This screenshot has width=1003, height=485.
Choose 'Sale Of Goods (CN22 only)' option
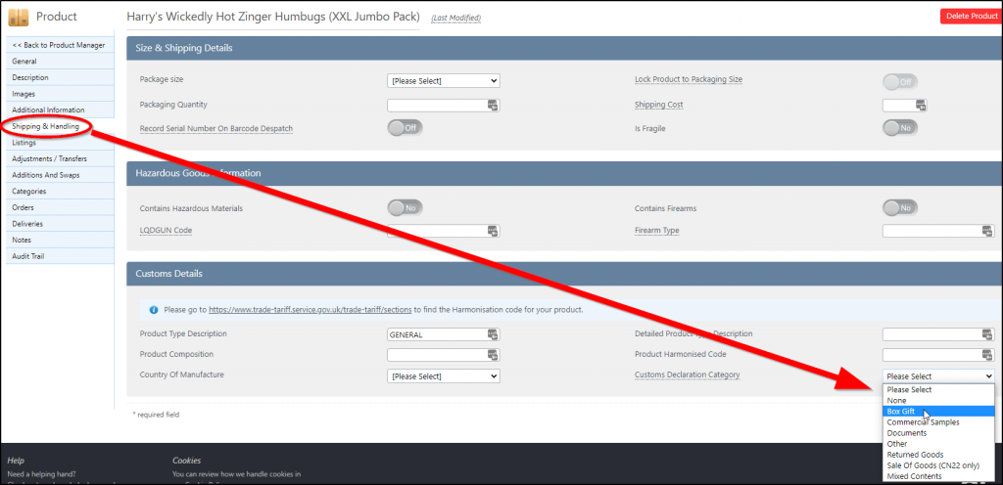[x=938, y=465]
